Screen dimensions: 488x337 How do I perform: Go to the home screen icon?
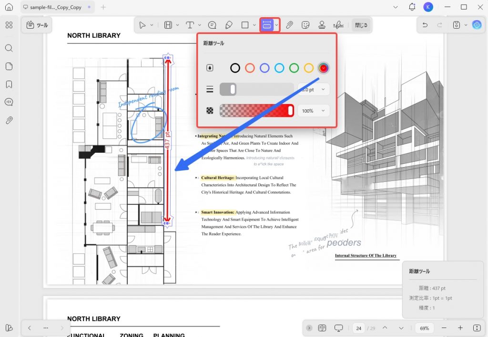pos(9,7)
